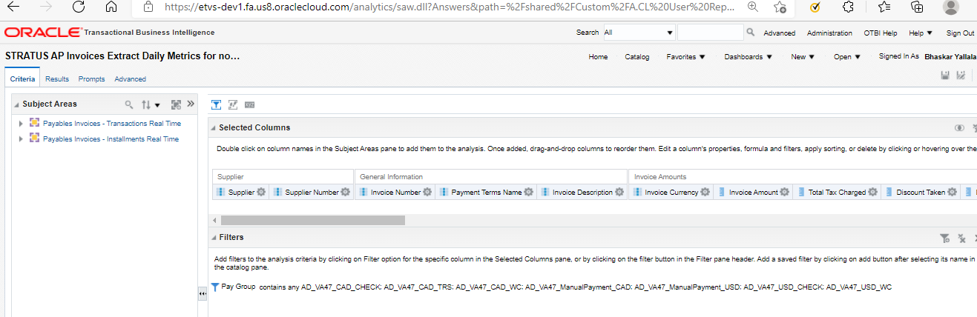Switch to Advanced tab
The height and width of the screenshot is (317, 977).
click(130, 79)
